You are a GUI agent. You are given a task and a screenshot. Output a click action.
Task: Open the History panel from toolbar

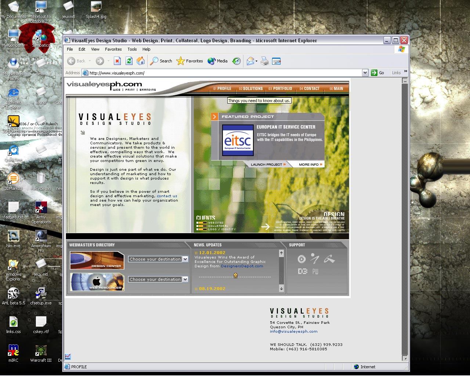236,61
